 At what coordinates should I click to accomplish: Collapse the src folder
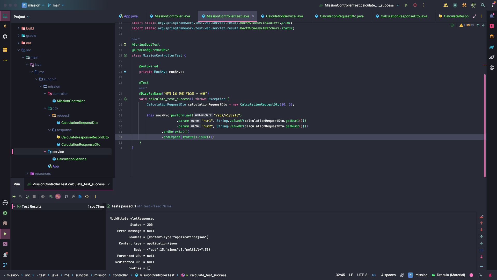[19, 50]
